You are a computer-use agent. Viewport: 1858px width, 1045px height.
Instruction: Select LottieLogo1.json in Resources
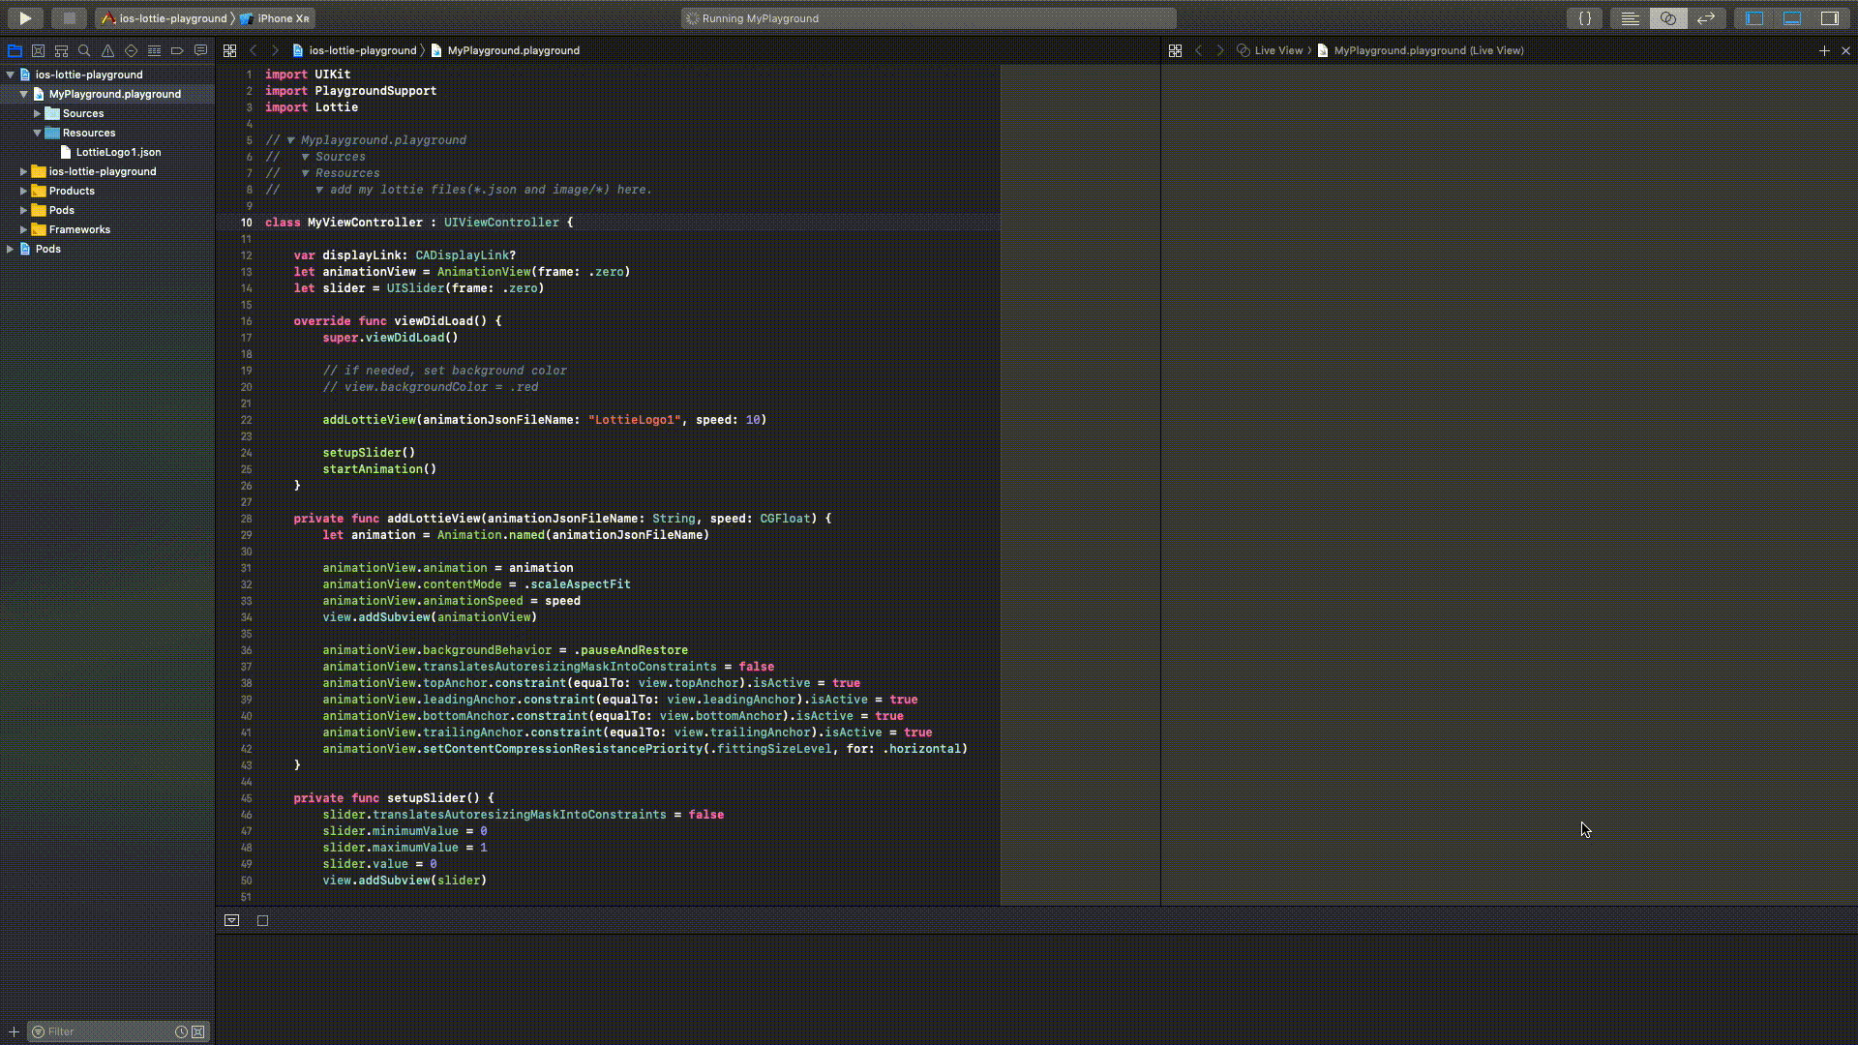117,152
